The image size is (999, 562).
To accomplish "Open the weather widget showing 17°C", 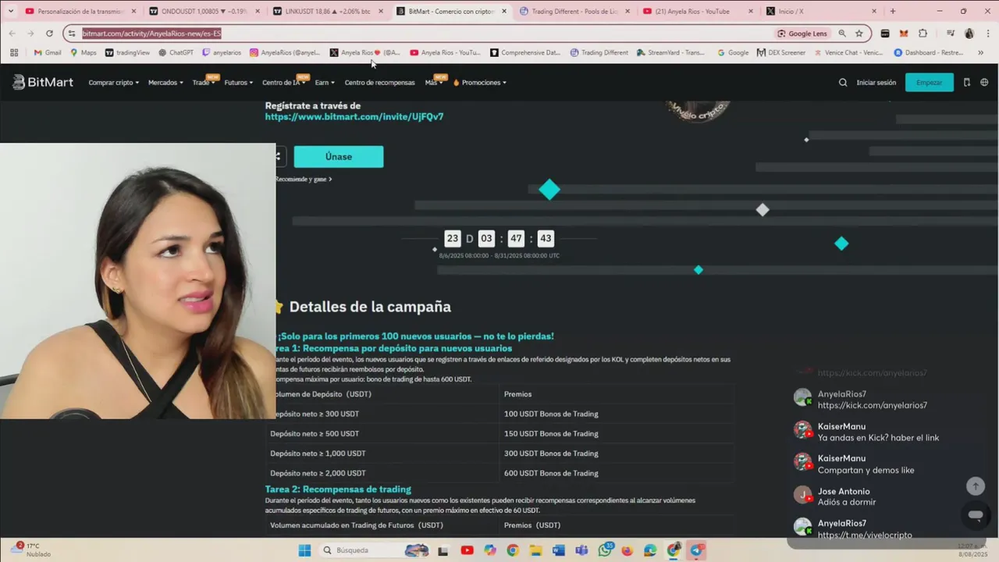I will [31, 550].
